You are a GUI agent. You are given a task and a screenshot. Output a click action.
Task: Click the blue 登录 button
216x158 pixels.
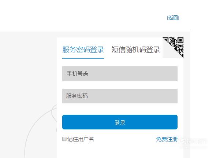pos(120,122)
